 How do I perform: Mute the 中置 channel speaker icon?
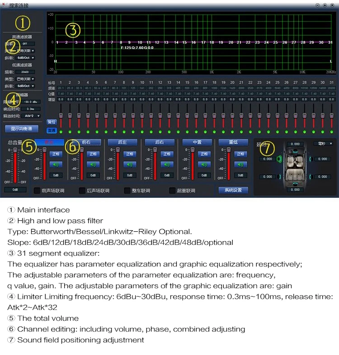(x=204, y=164)
